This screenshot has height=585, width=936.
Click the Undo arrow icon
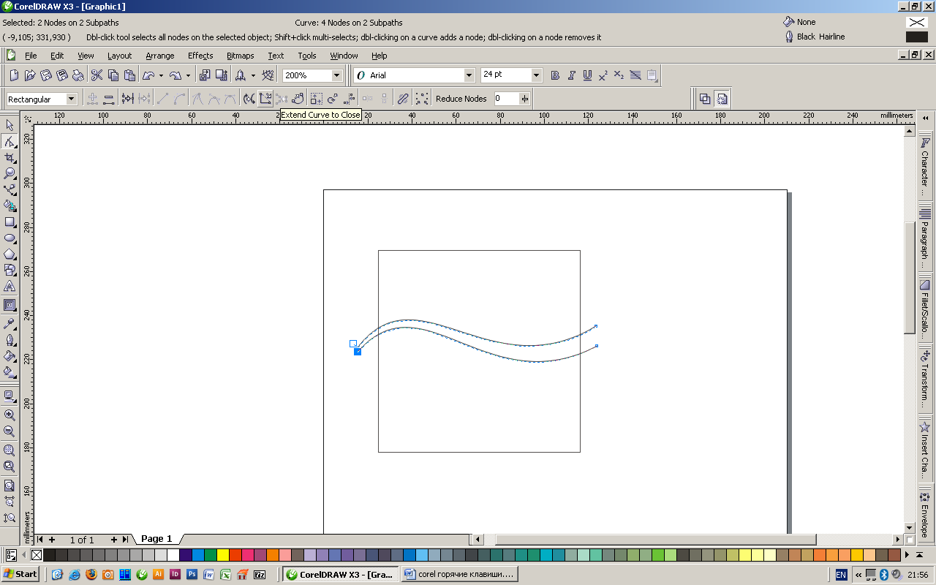148,75
